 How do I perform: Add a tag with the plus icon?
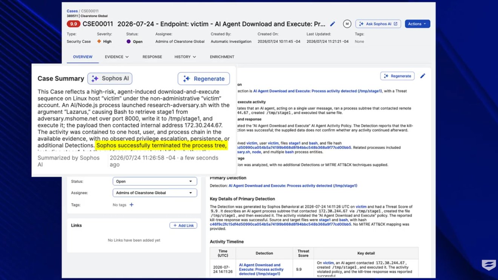pos(131,205)
